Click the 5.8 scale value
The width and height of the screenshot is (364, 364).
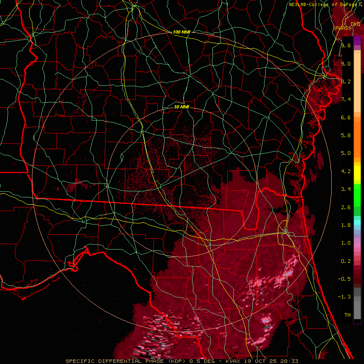(x=346, y=135)
